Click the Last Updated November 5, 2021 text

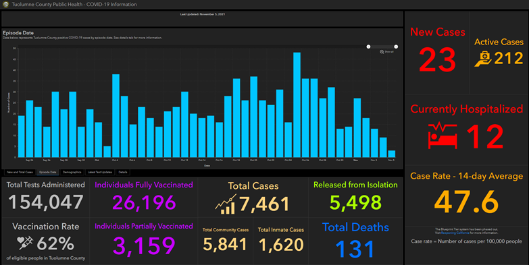tap(203, 14)
